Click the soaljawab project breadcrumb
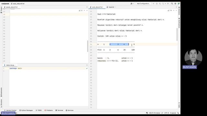This screenshot has width=207, height=116. click(5, 4)
